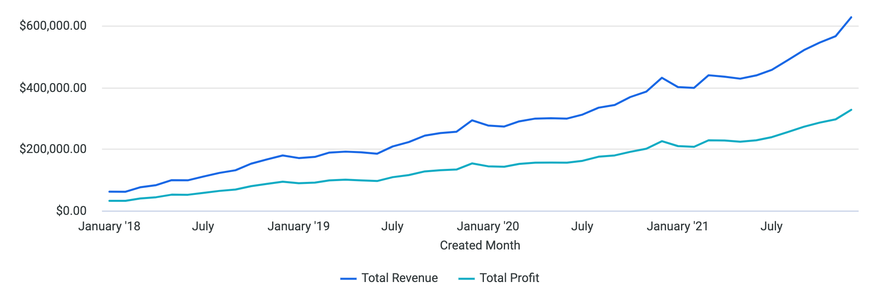Toggle the Total Profit legend entry
This screenshot has height=293, width=879.
(499, 278)
